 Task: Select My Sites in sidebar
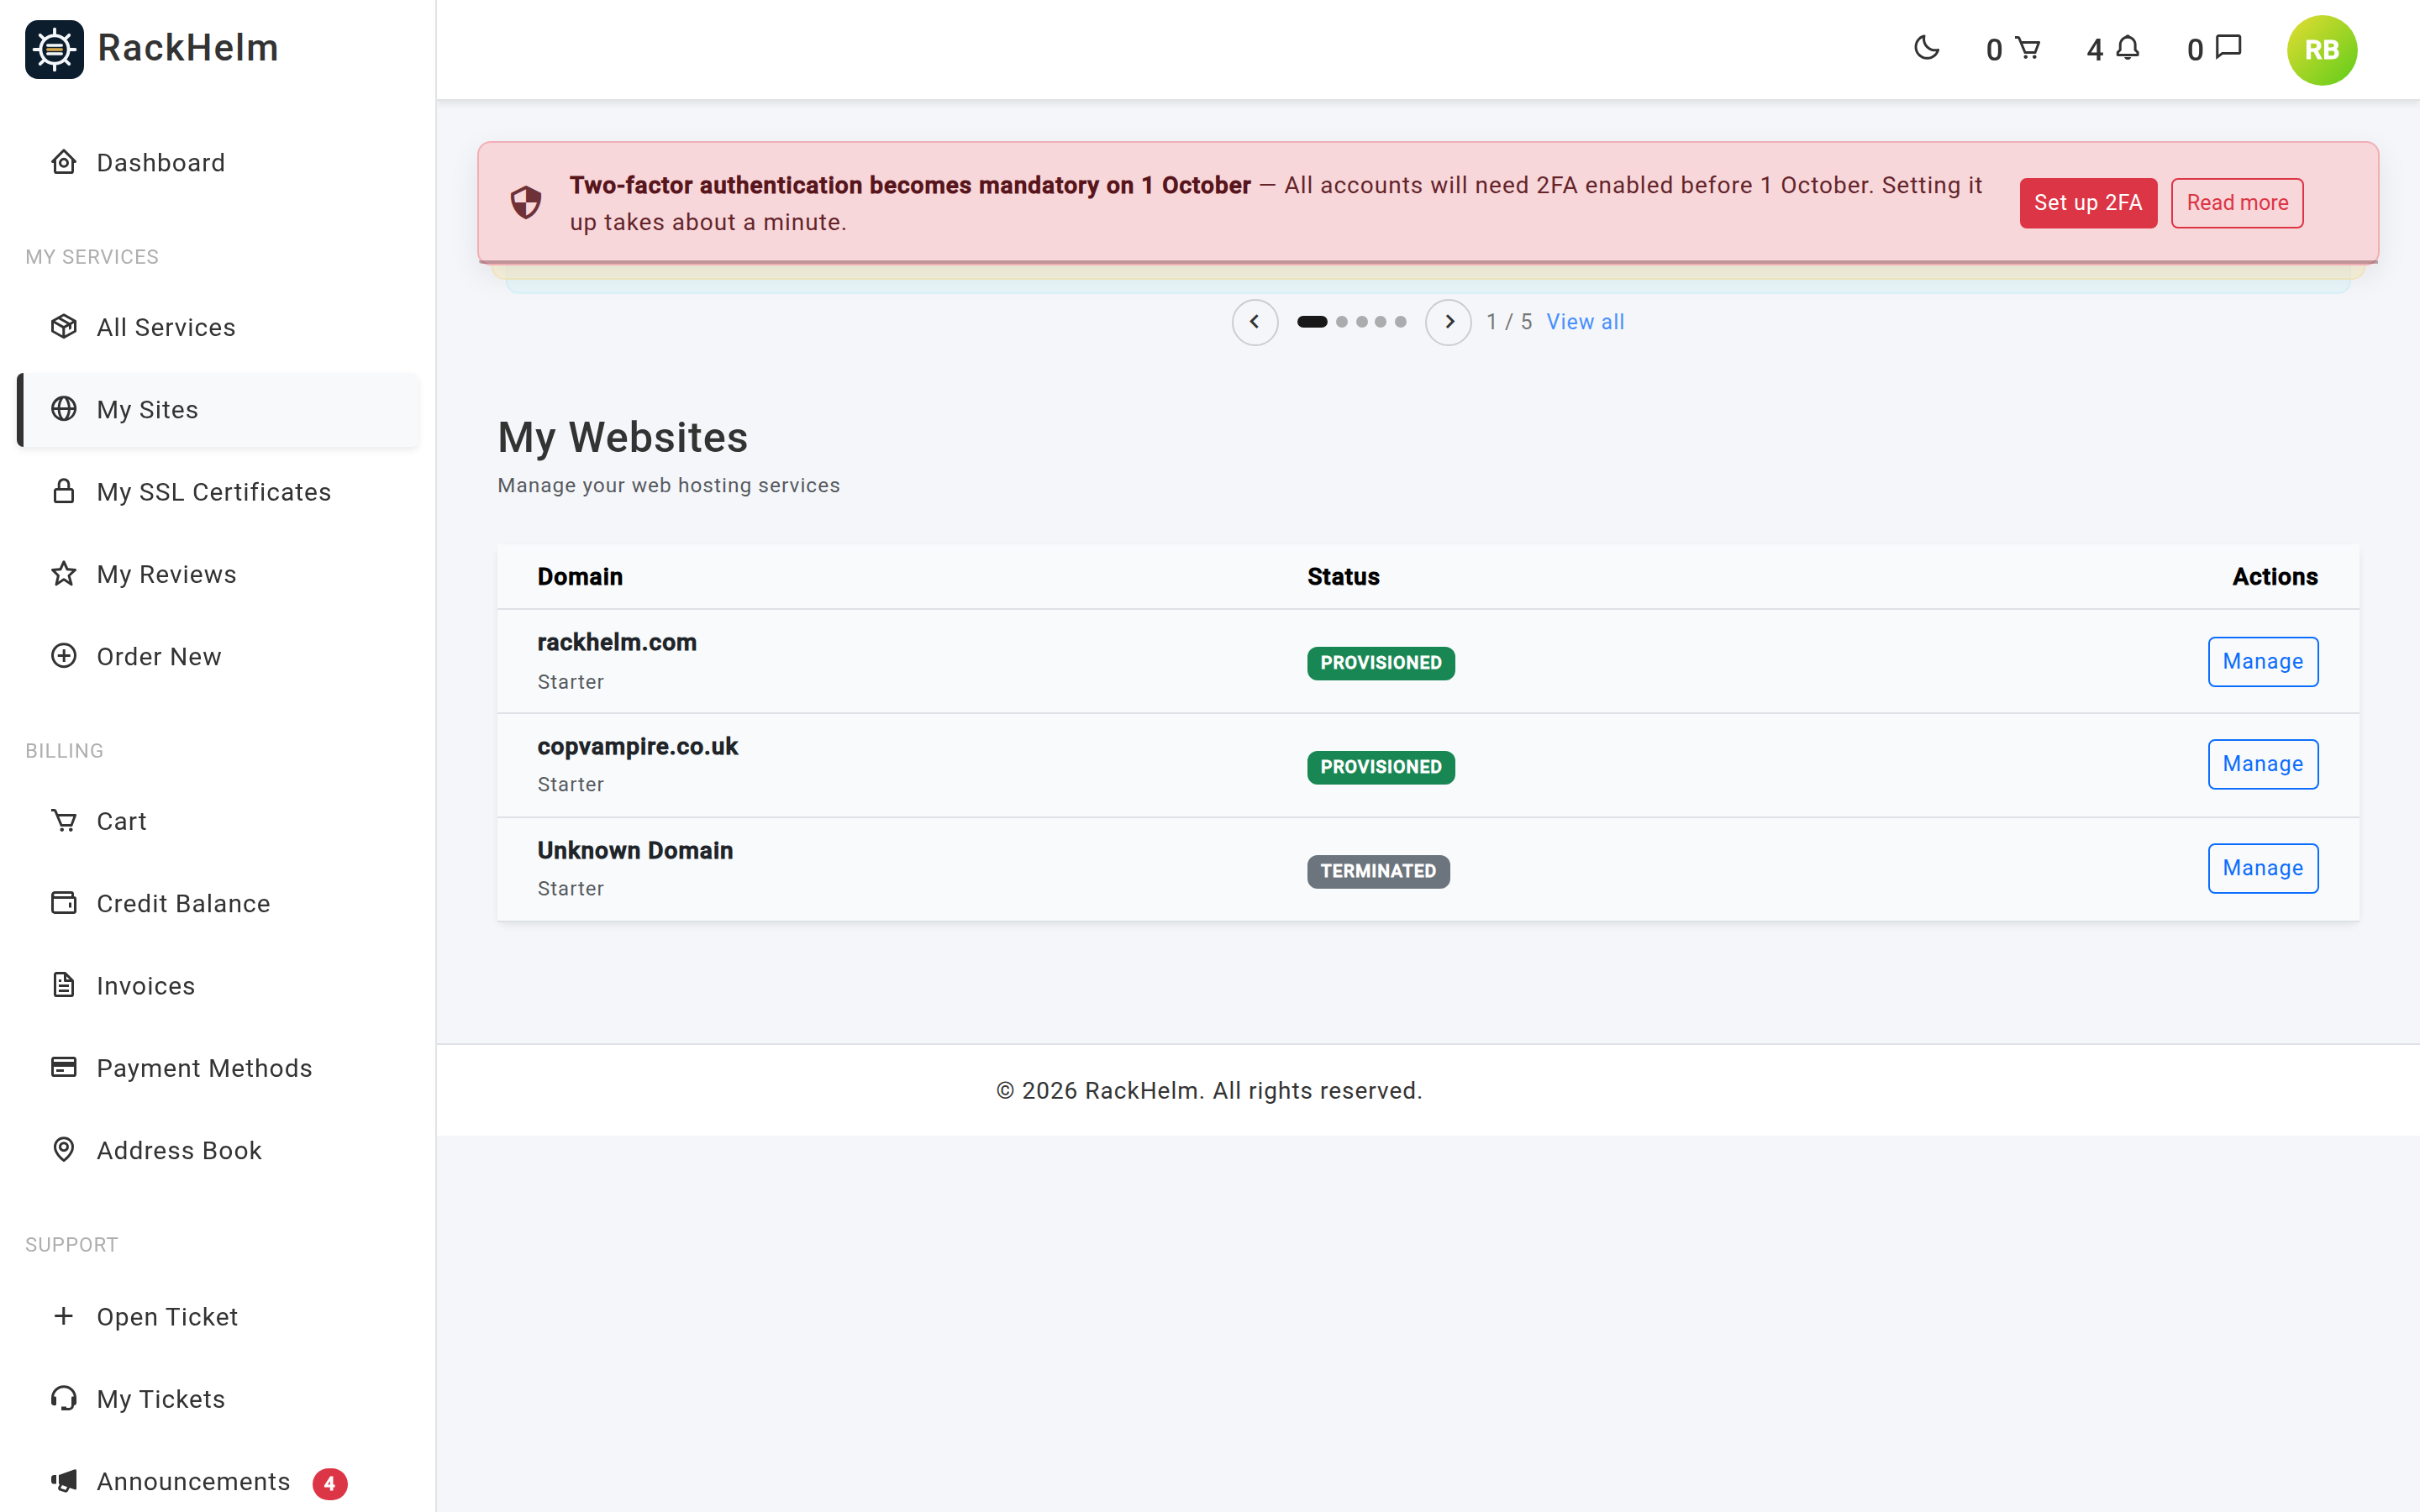coord(218,409)
